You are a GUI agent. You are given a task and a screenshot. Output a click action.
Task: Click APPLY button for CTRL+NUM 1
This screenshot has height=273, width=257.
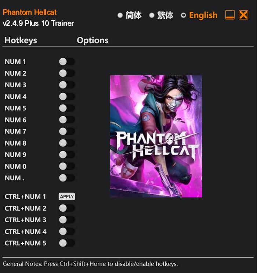(x=67, y=197)
